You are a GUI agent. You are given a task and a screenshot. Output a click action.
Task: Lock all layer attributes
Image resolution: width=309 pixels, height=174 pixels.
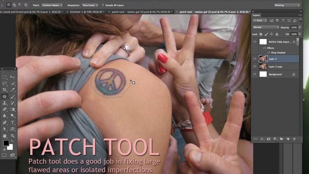coord(277,34)
